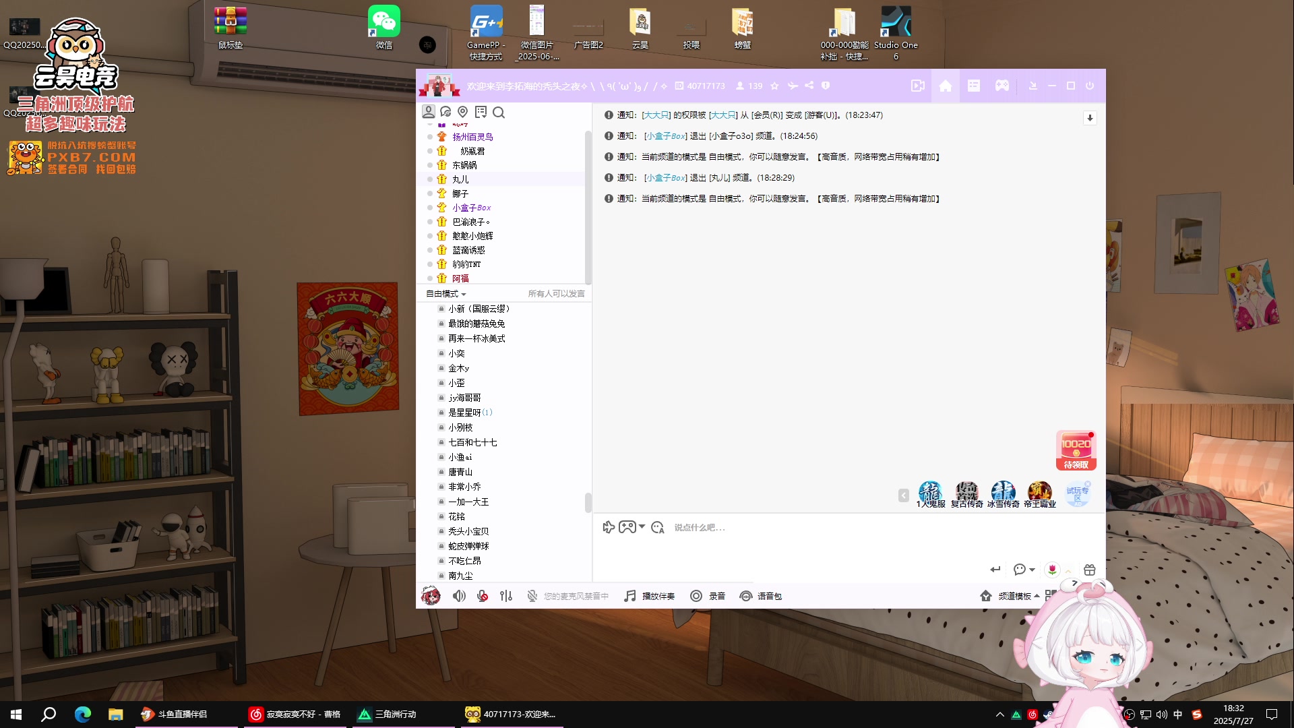Select user 阿福 in the list

[x=460, y=278]
